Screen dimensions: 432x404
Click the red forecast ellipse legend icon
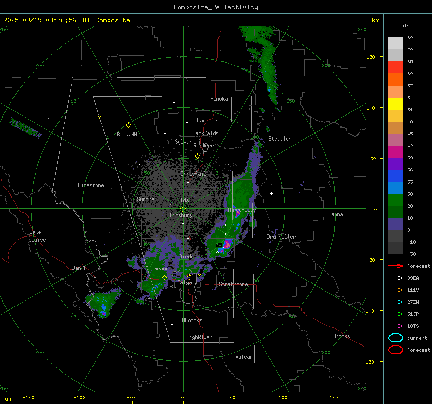(396, 350)
